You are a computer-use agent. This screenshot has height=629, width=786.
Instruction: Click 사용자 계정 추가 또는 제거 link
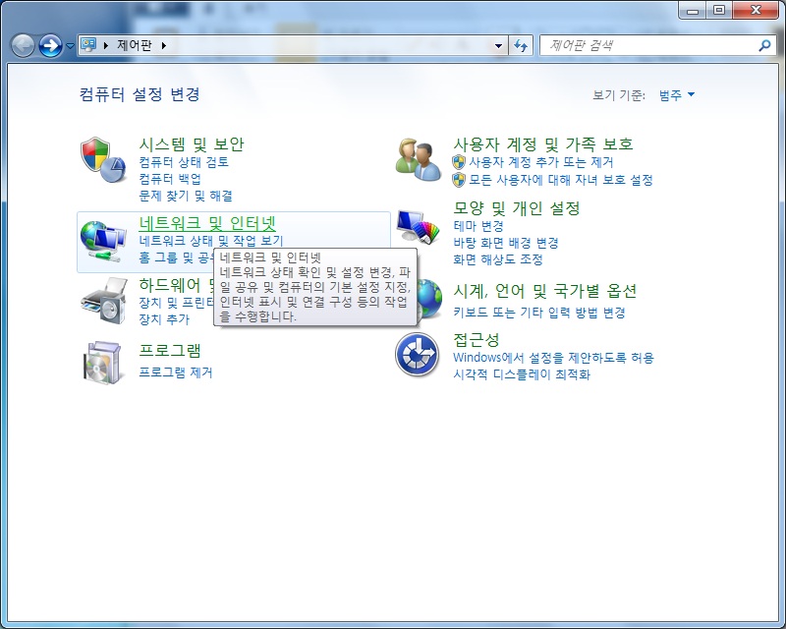(541, 162)
